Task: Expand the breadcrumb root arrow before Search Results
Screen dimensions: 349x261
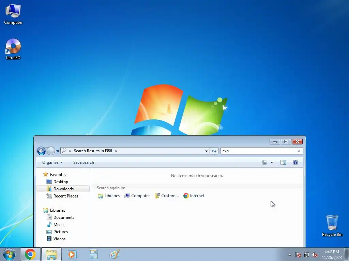Action: pos(70,151)
